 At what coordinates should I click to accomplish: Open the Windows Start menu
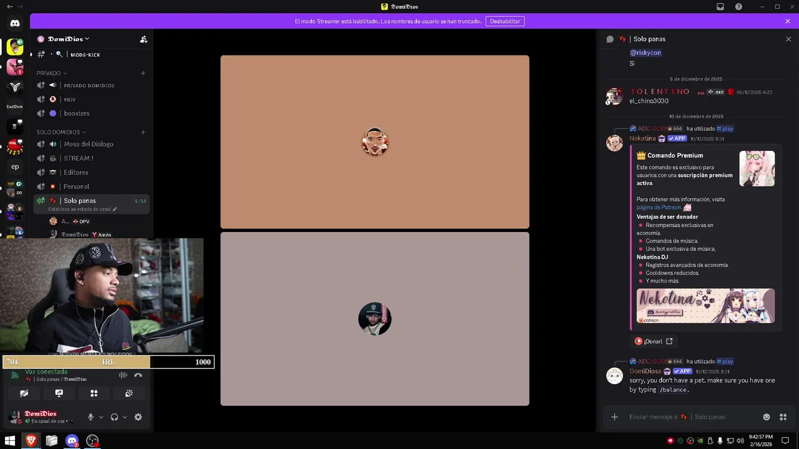pyautogui.click(x=10, y=441)
